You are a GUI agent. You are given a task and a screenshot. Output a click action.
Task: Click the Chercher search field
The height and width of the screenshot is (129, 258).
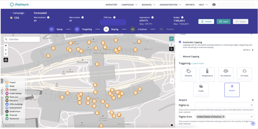[x=22, y=39]
